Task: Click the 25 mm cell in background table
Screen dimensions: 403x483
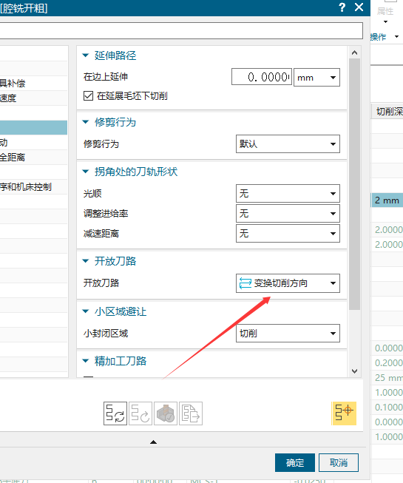Action: pos(388,378)
